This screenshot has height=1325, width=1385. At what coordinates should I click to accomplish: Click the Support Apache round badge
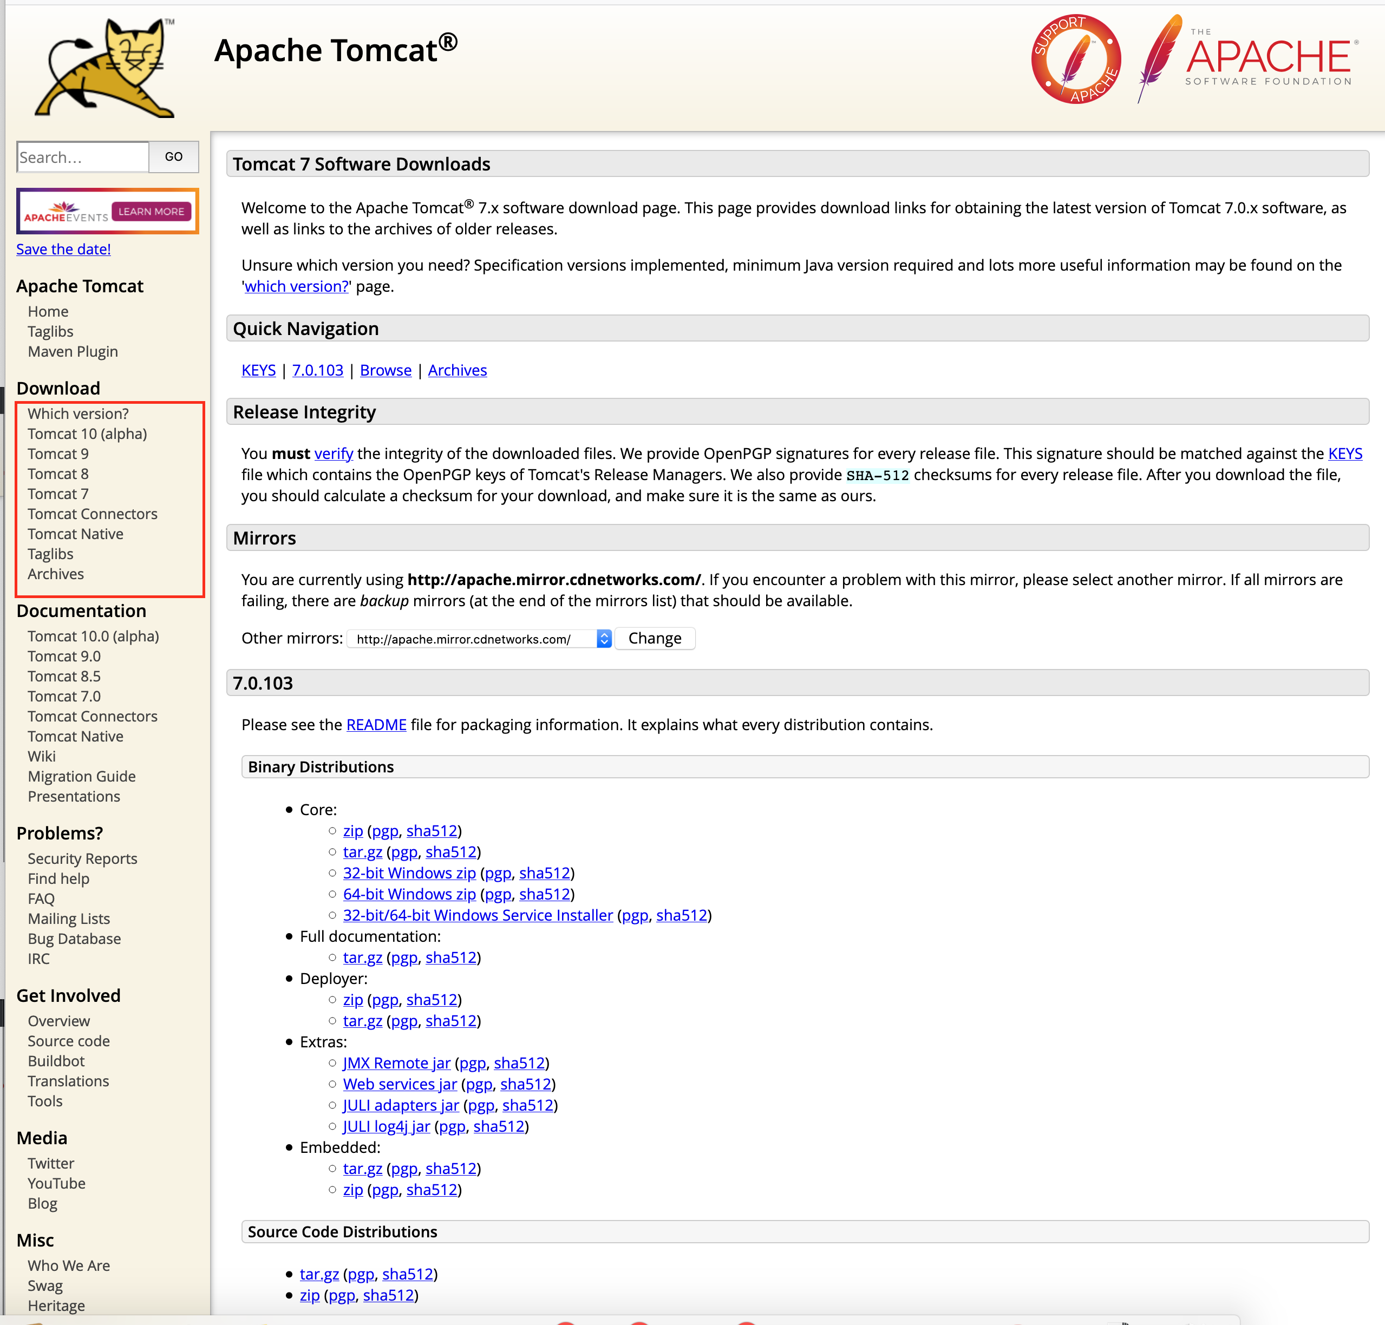pos(1075,60)
